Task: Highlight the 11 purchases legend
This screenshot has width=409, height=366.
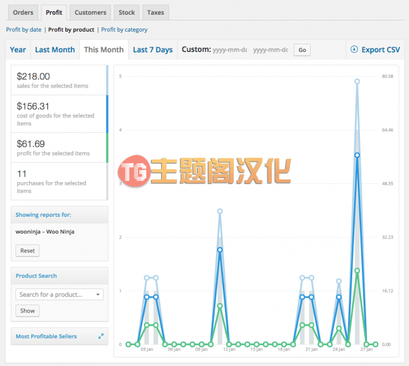Action: point(60,182)
